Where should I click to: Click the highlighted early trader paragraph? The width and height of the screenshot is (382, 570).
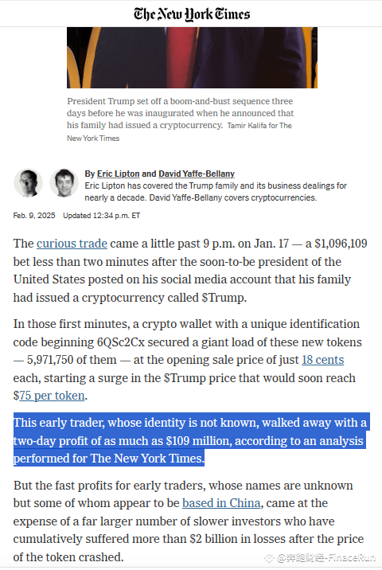191,440
